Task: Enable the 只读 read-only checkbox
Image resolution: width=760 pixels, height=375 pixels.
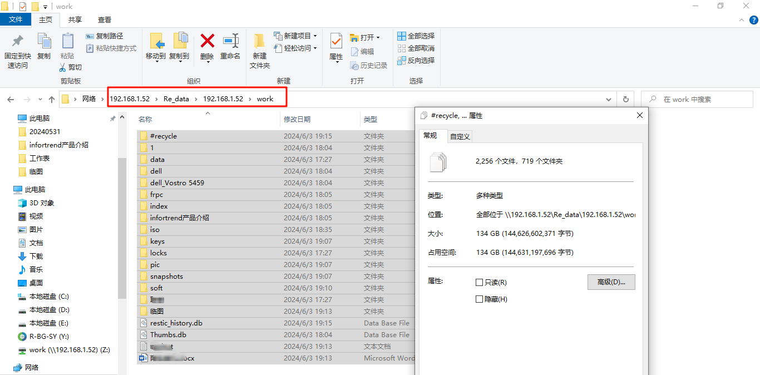Action: pyautogui.click(x=479, y=282)
